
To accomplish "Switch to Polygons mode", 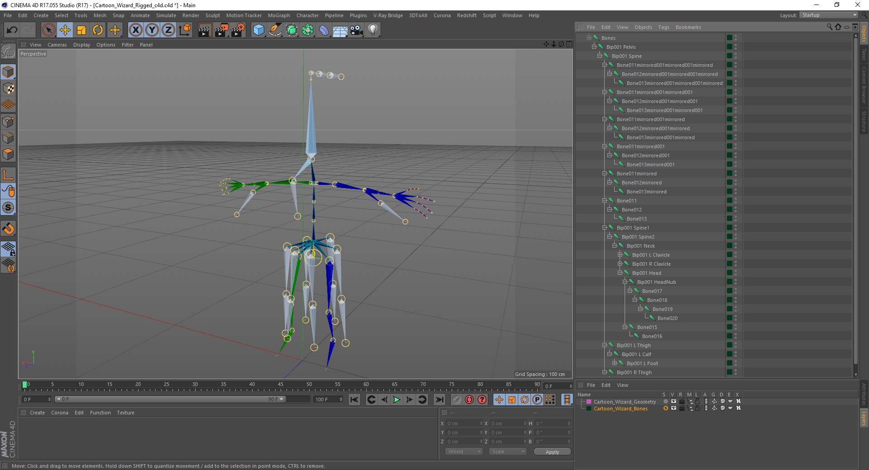I will click(x=8, y=154).
